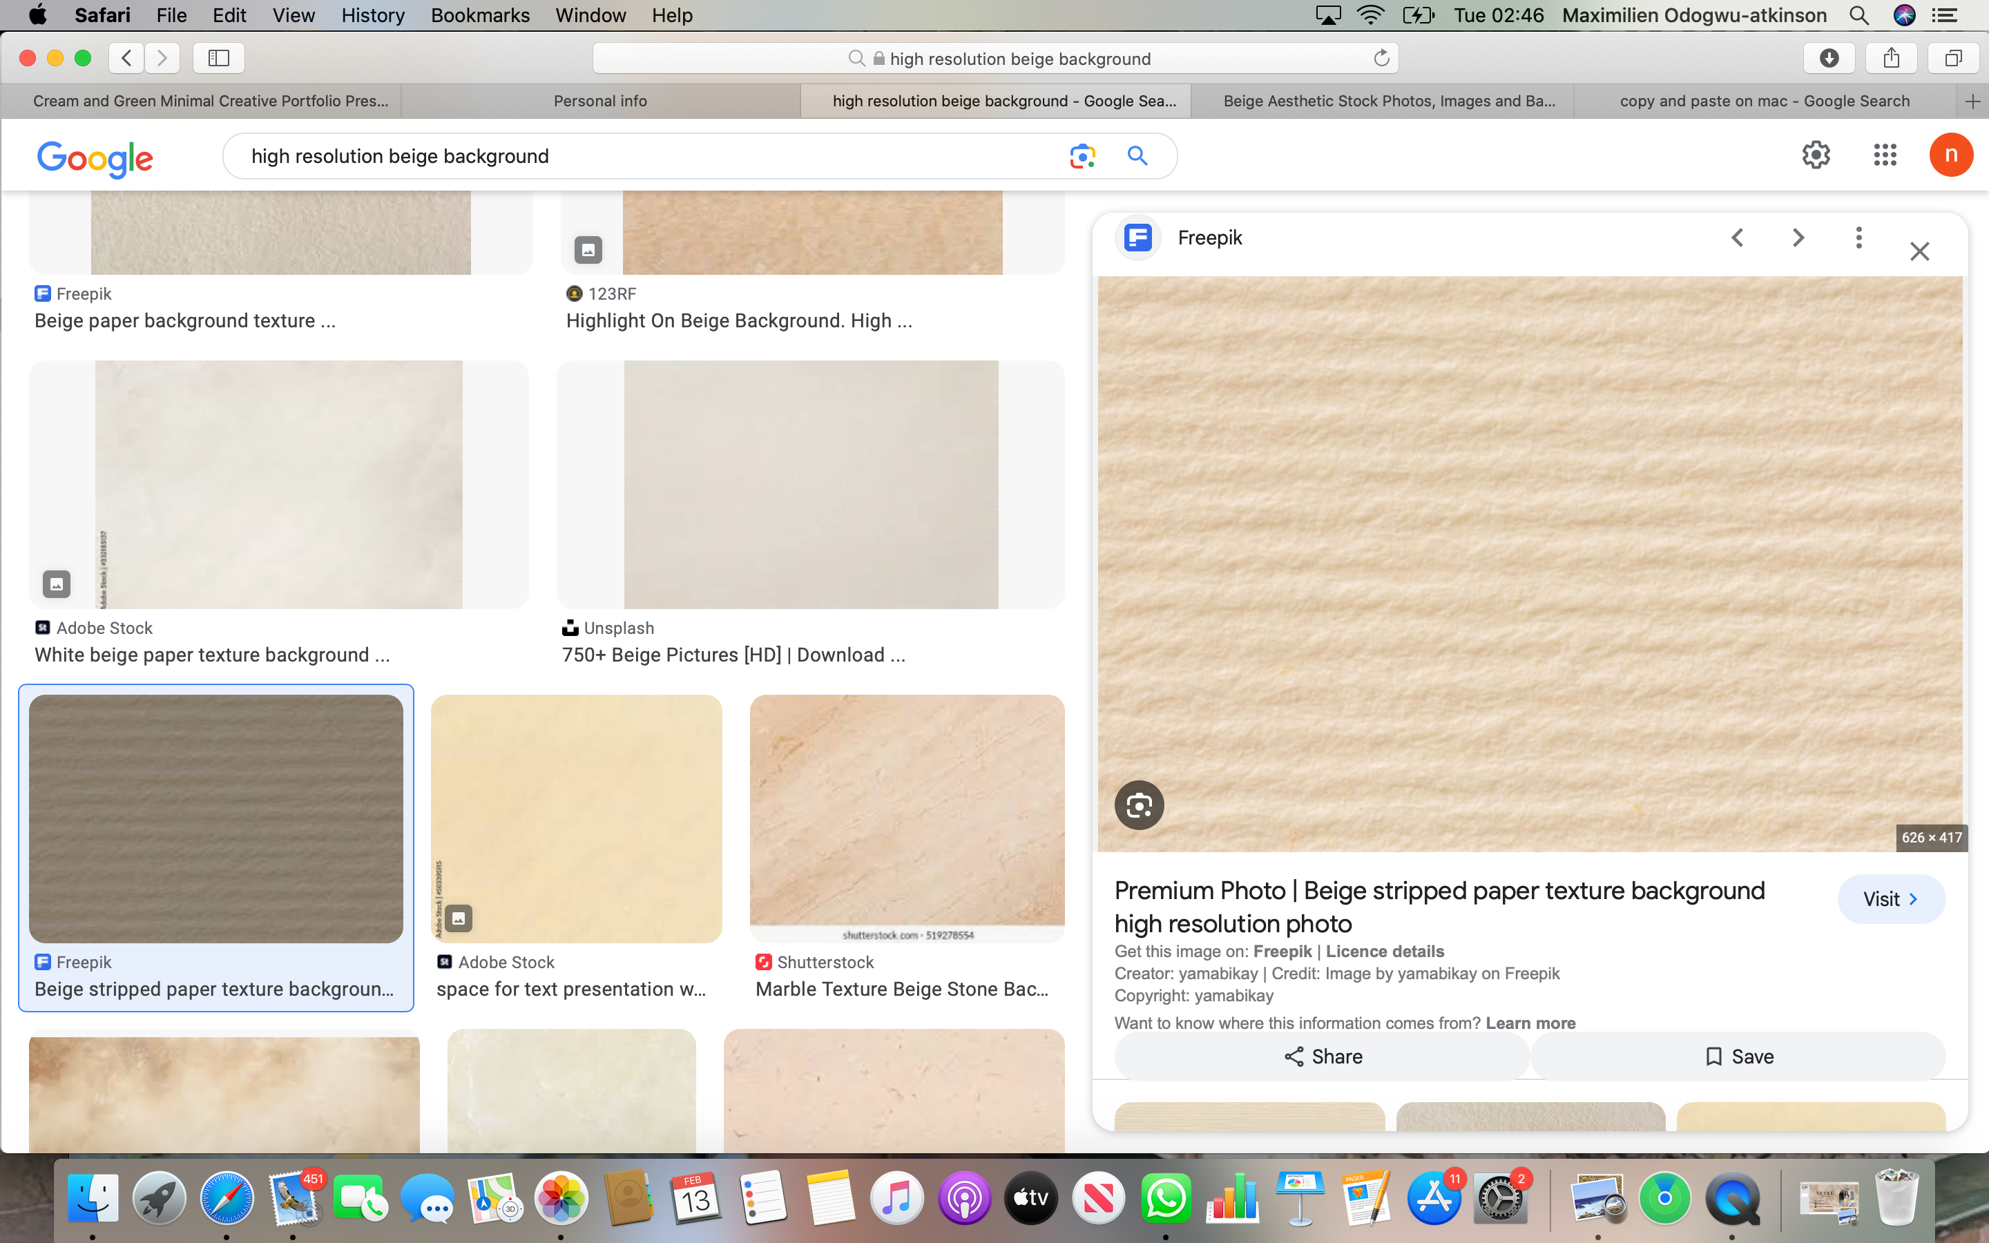Open the Notification Center list icon
The image size is (1989, 1243).
(x=1944, y=15)
